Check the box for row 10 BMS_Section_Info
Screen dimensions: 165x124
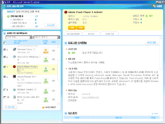pyautogui.click(x=5, y=97)
